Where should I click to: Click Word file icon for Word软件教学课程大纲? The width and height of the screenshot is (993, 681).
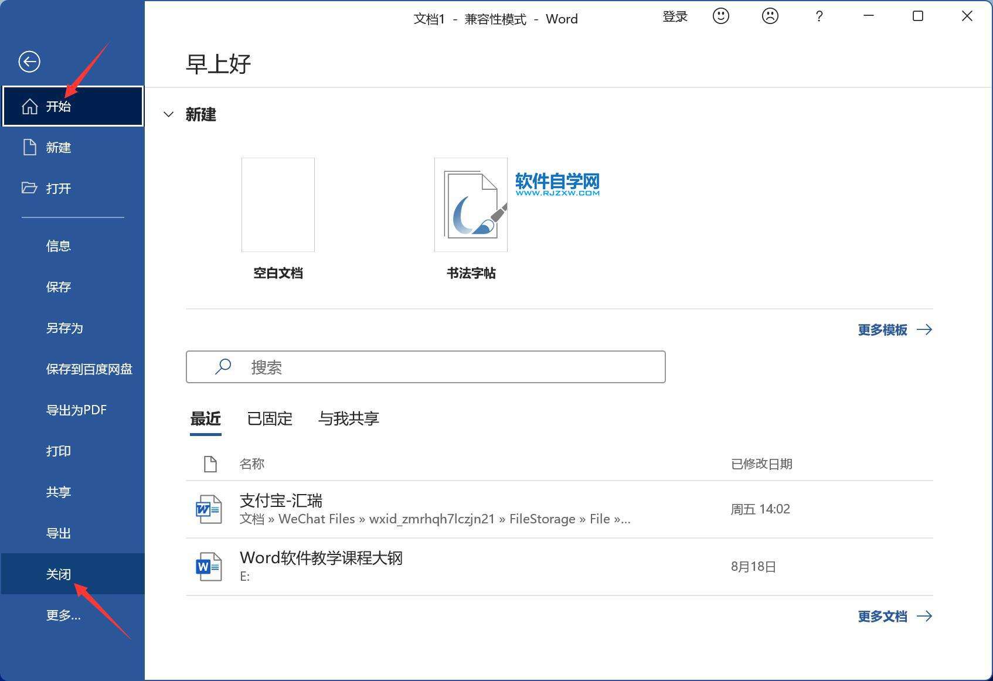pos(209,567)
